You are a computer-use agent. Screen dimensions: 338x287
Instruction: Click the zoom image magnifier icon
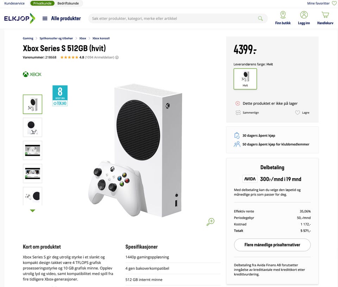coord(211,222)
